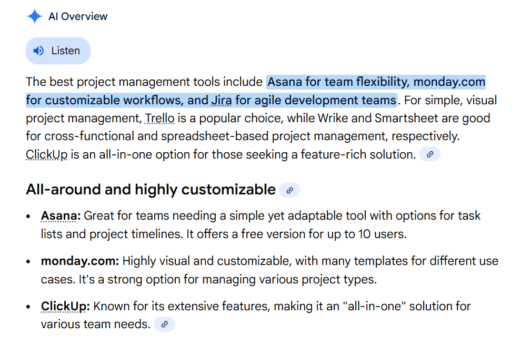
Task: Open the underlined Trello term
Action: coord(159,118)
